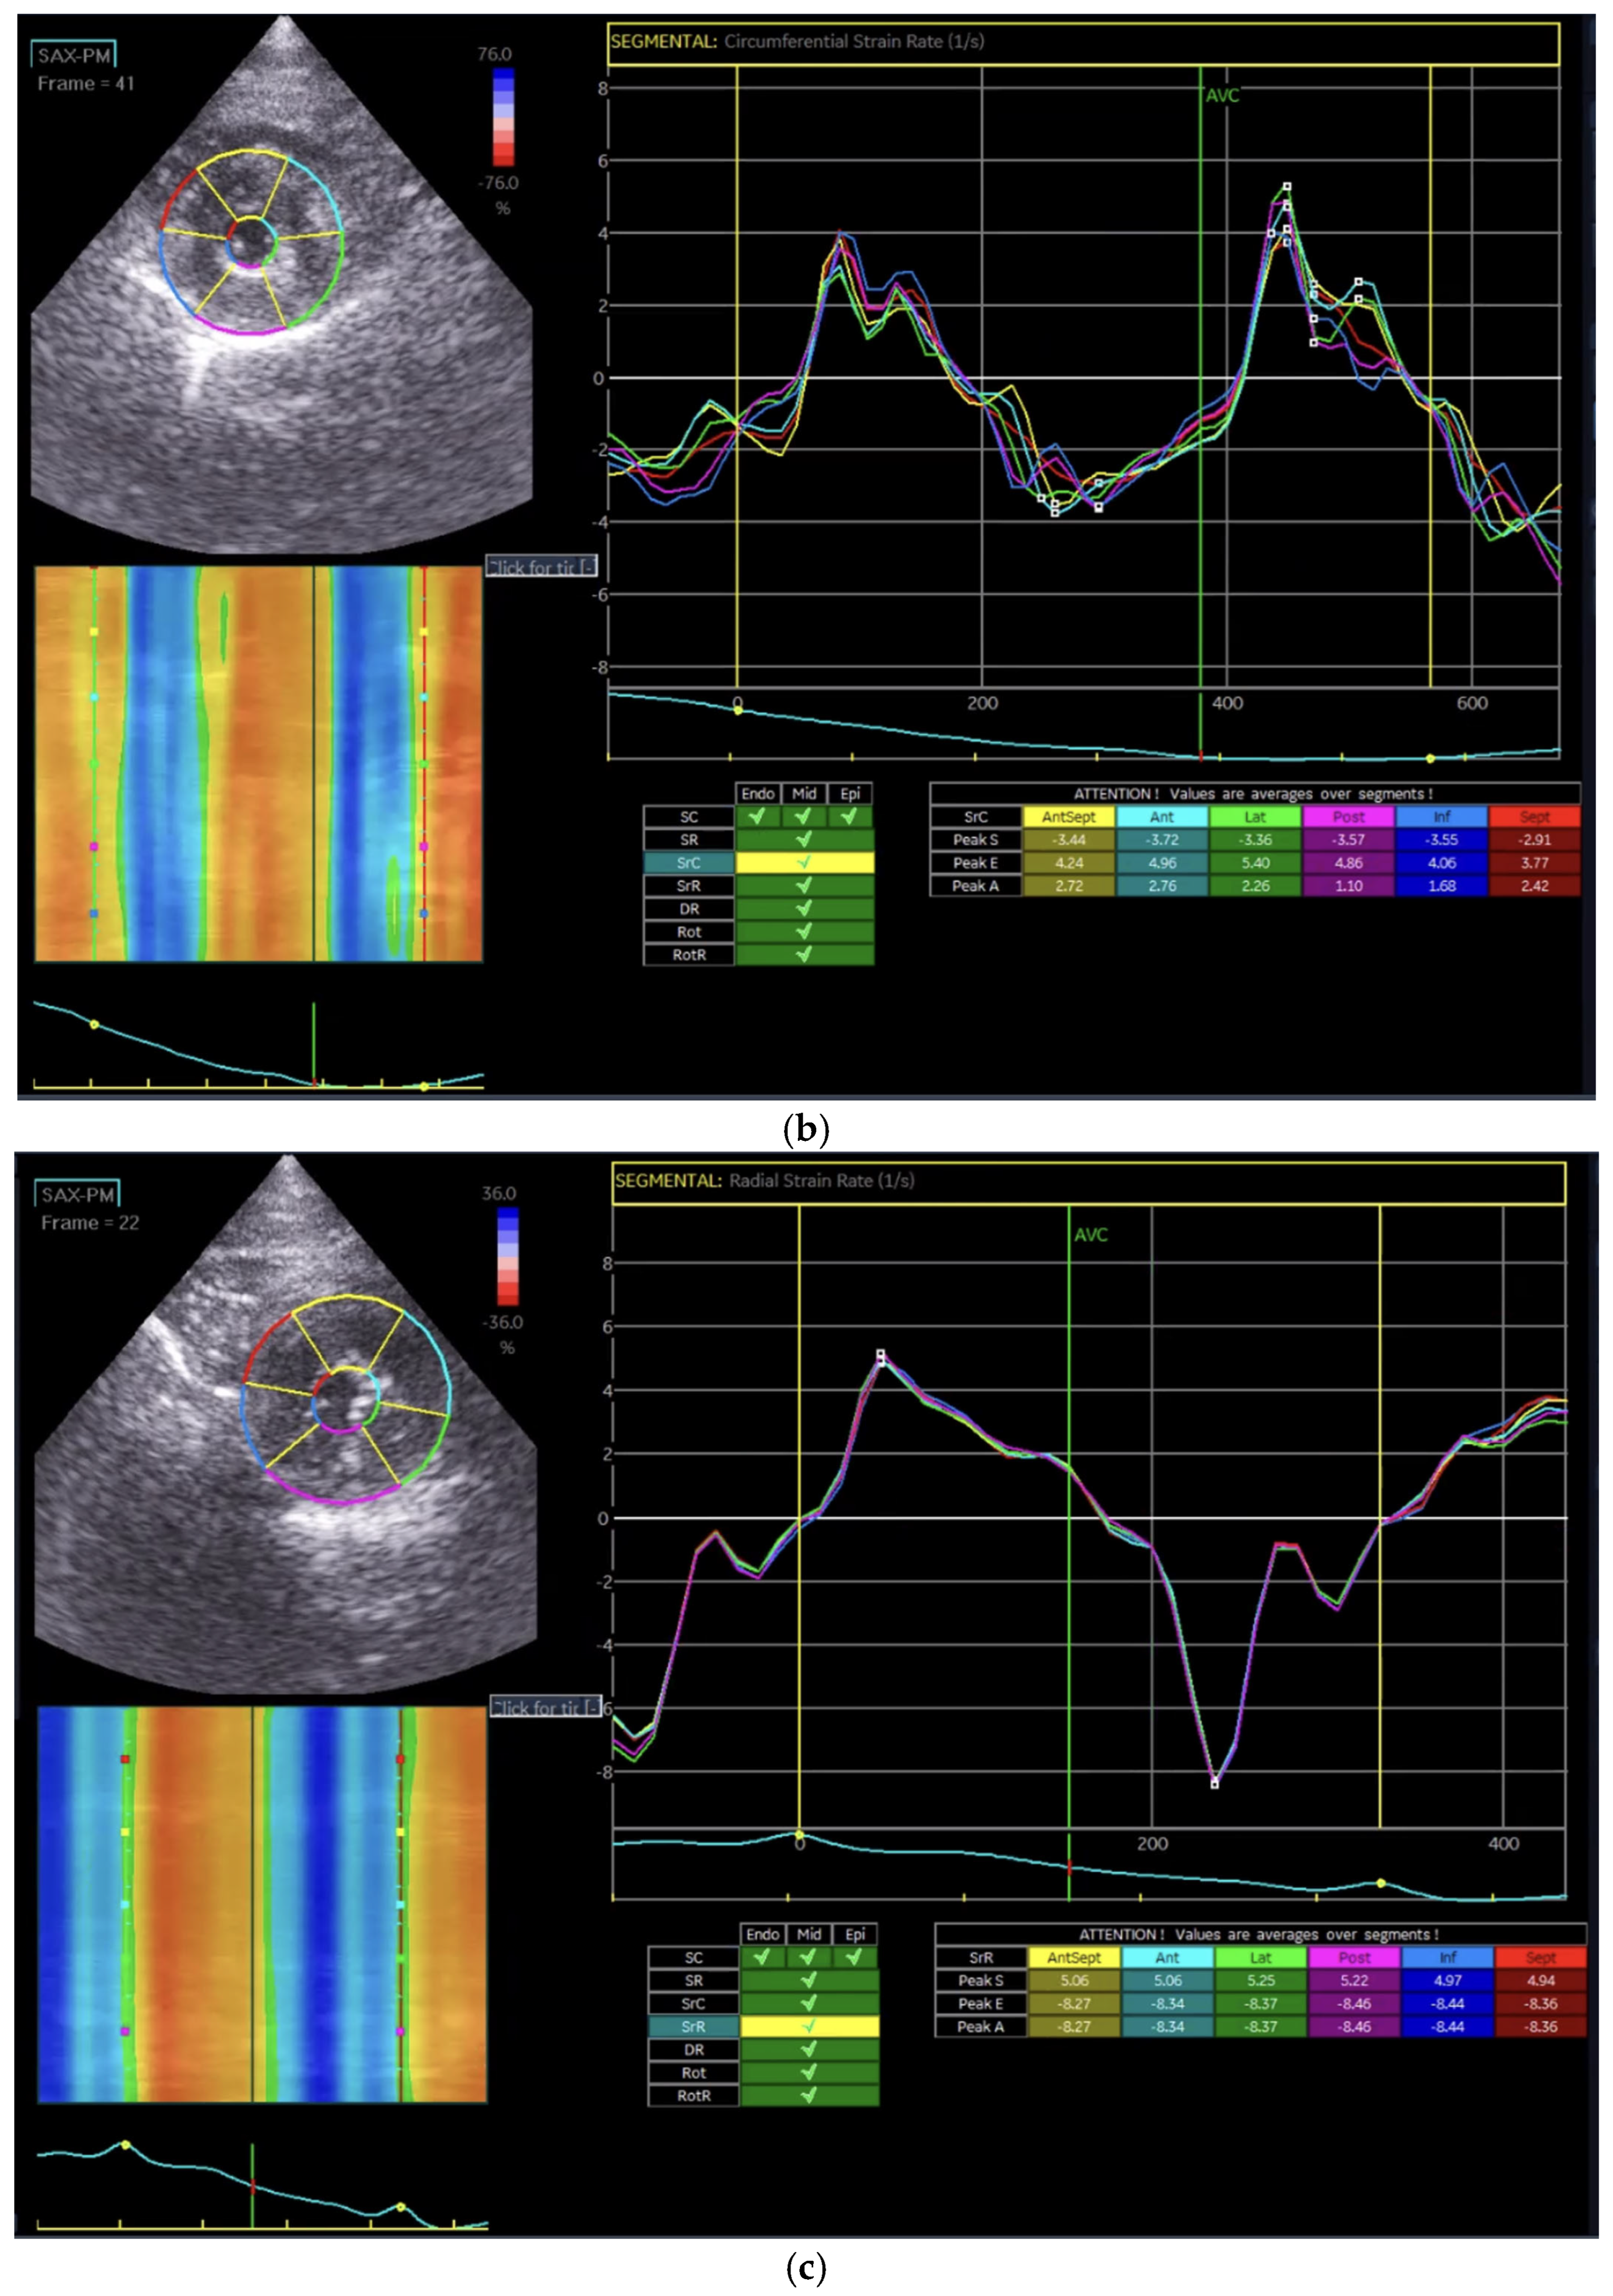Toggle the SR row checkmark in radial panel
This screenshot has width=1613, height=2296.
809,1980
